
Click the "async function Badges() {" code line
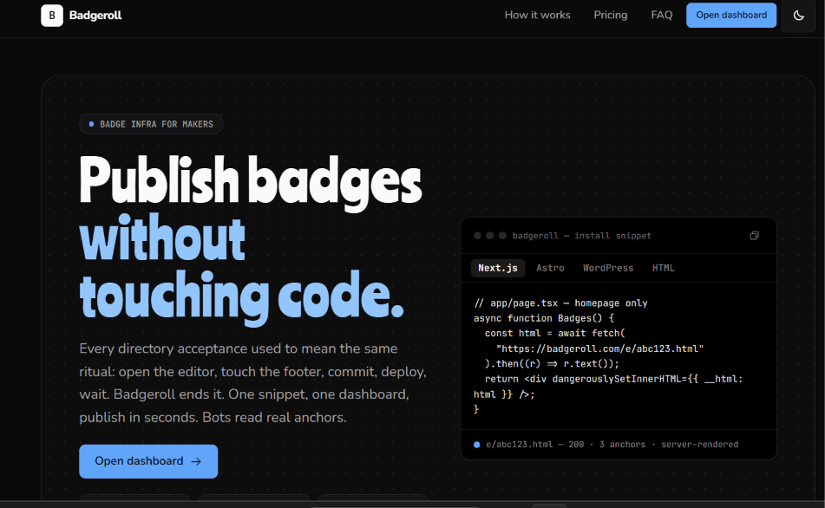pyautogui.click(x=544, y=318)
